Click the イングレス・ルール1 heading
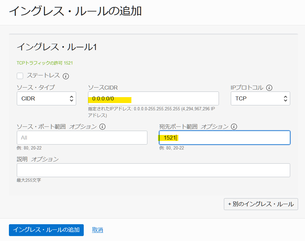 (57, 47)
